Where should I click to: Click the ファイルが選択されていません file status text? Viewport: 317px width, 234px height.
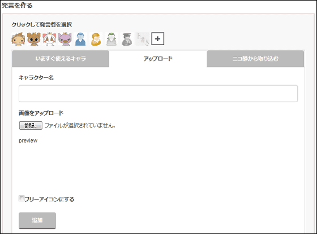[x=80, y=125]
